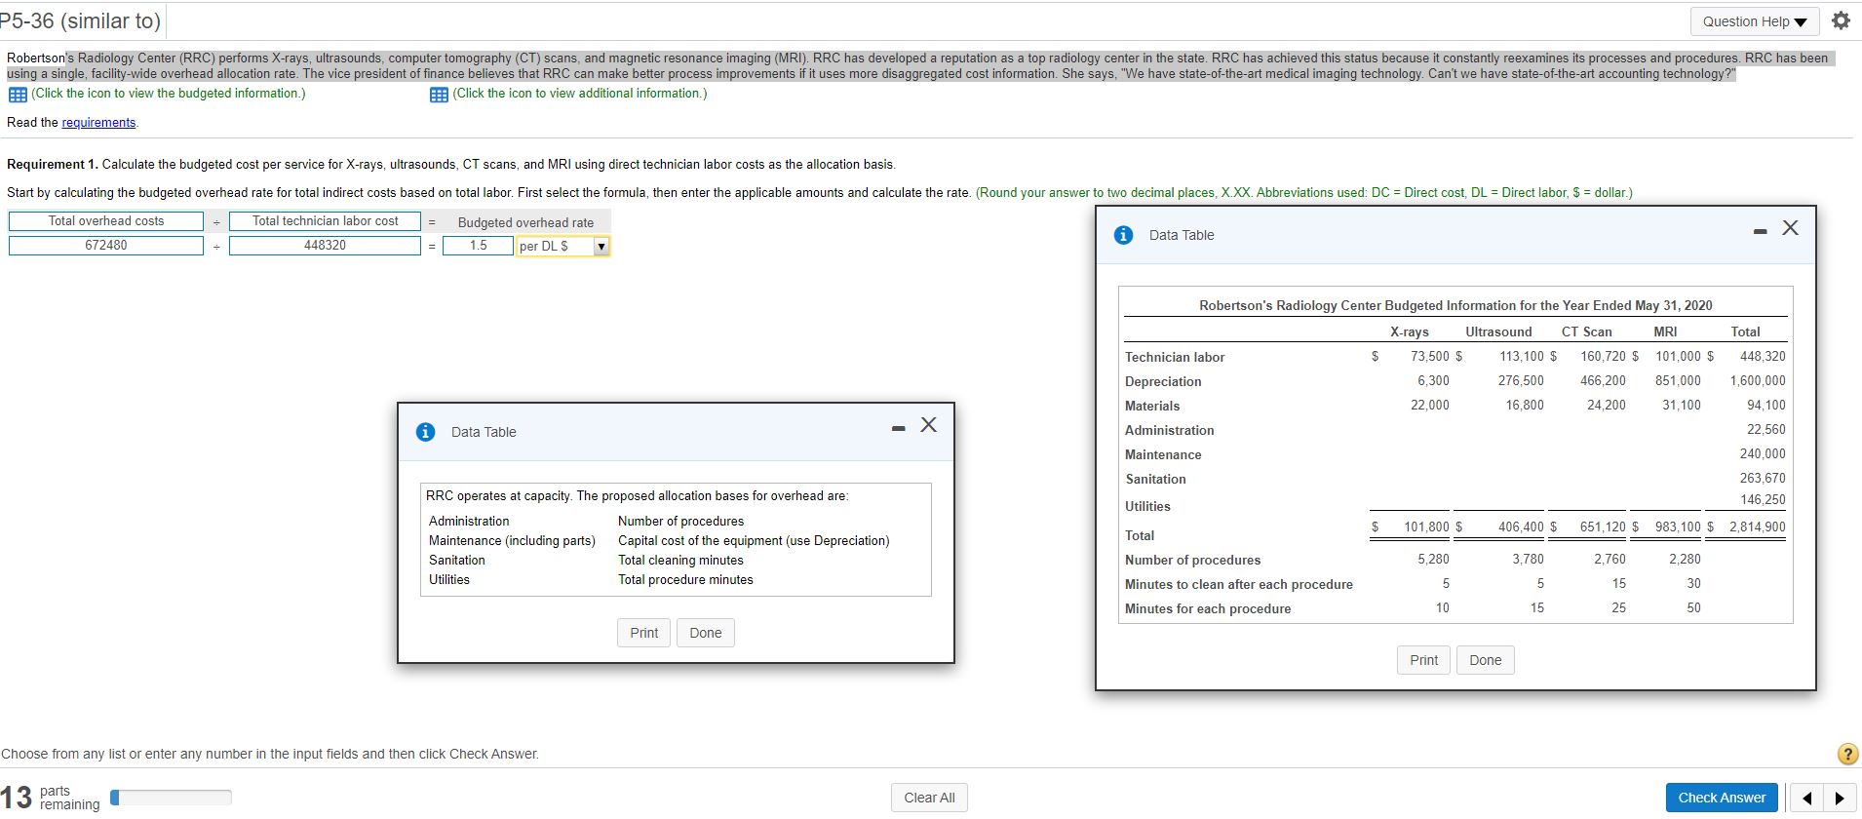
Task: Click the parts remaining progress bar
Action: [x=171, y=798]
